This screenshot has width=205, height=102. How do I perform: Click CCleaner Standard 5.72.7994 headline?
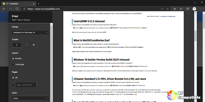(x=110, y=79)
